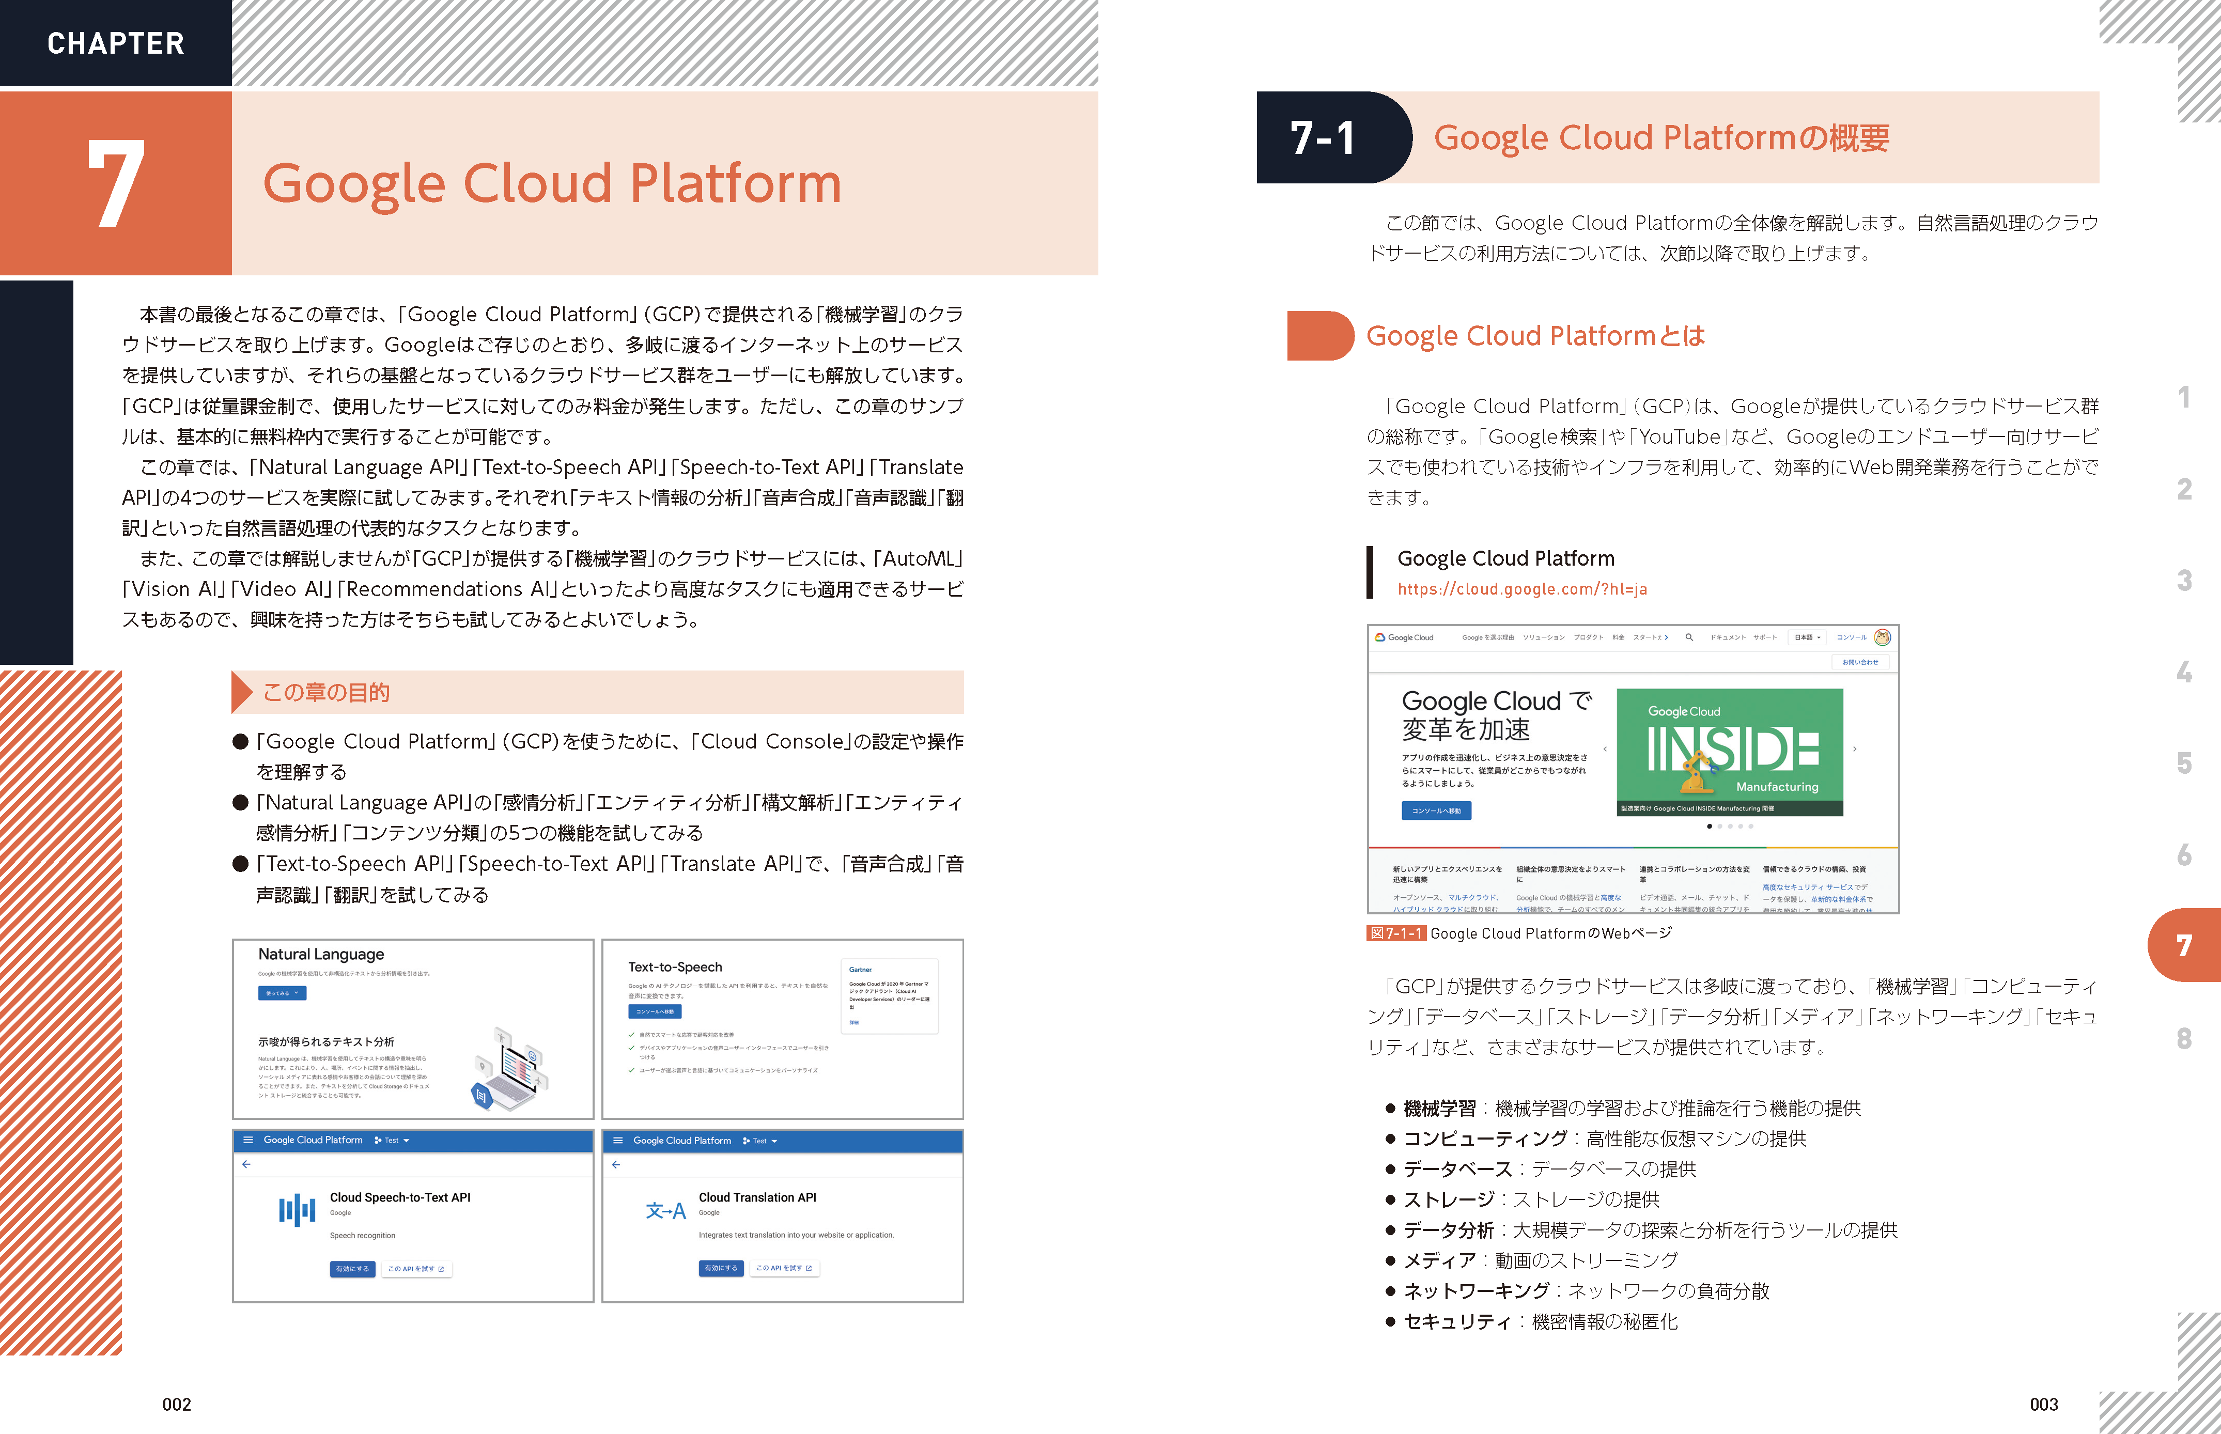Select chapter 7 tab on right edge
The height and width of the screenshot is (1434, 2221).
coord(2184,945)
